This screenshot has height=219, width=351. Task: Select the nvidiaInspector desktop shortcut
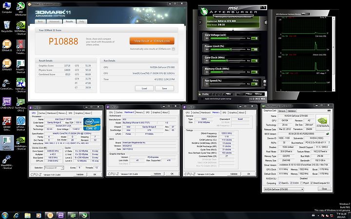[20, 143]
